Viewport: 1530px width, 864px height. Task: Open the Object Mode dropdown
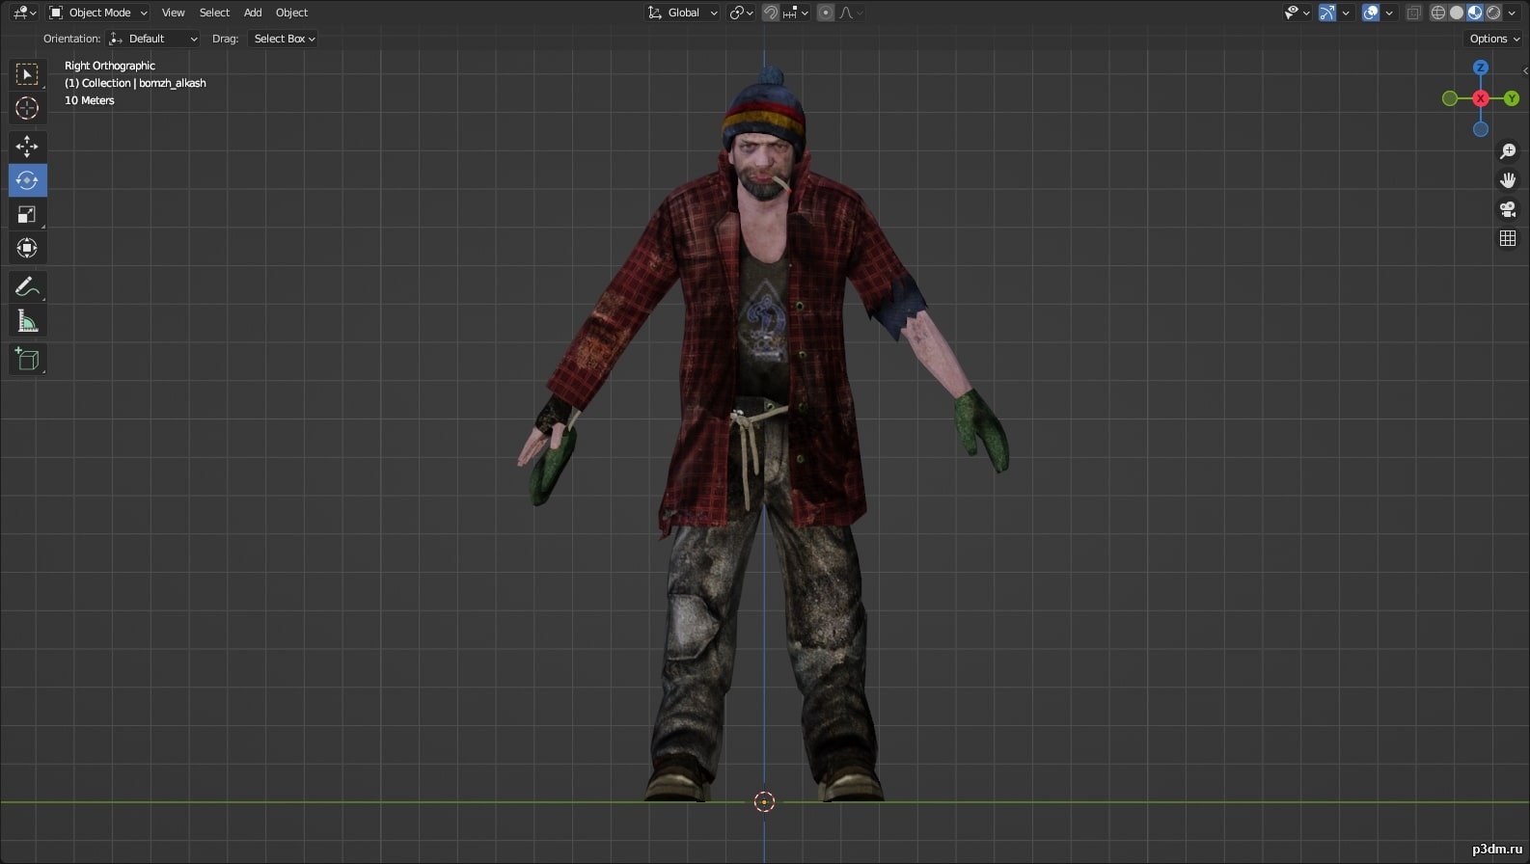pos(98,13)
